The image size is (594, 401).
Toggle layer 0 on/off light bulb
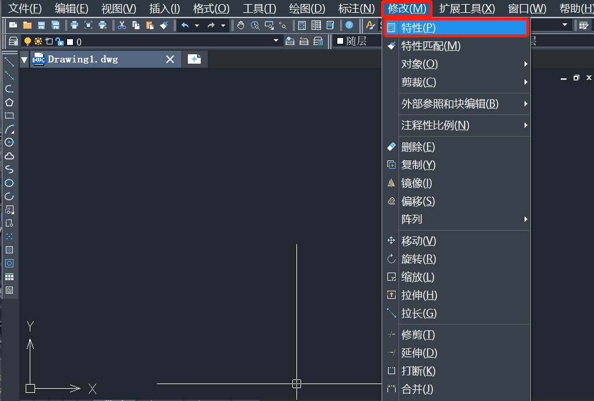(27, 41)
